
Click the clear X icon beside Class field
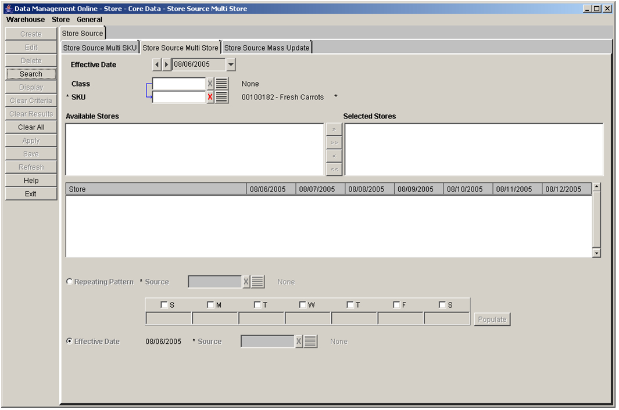point(210,84)
